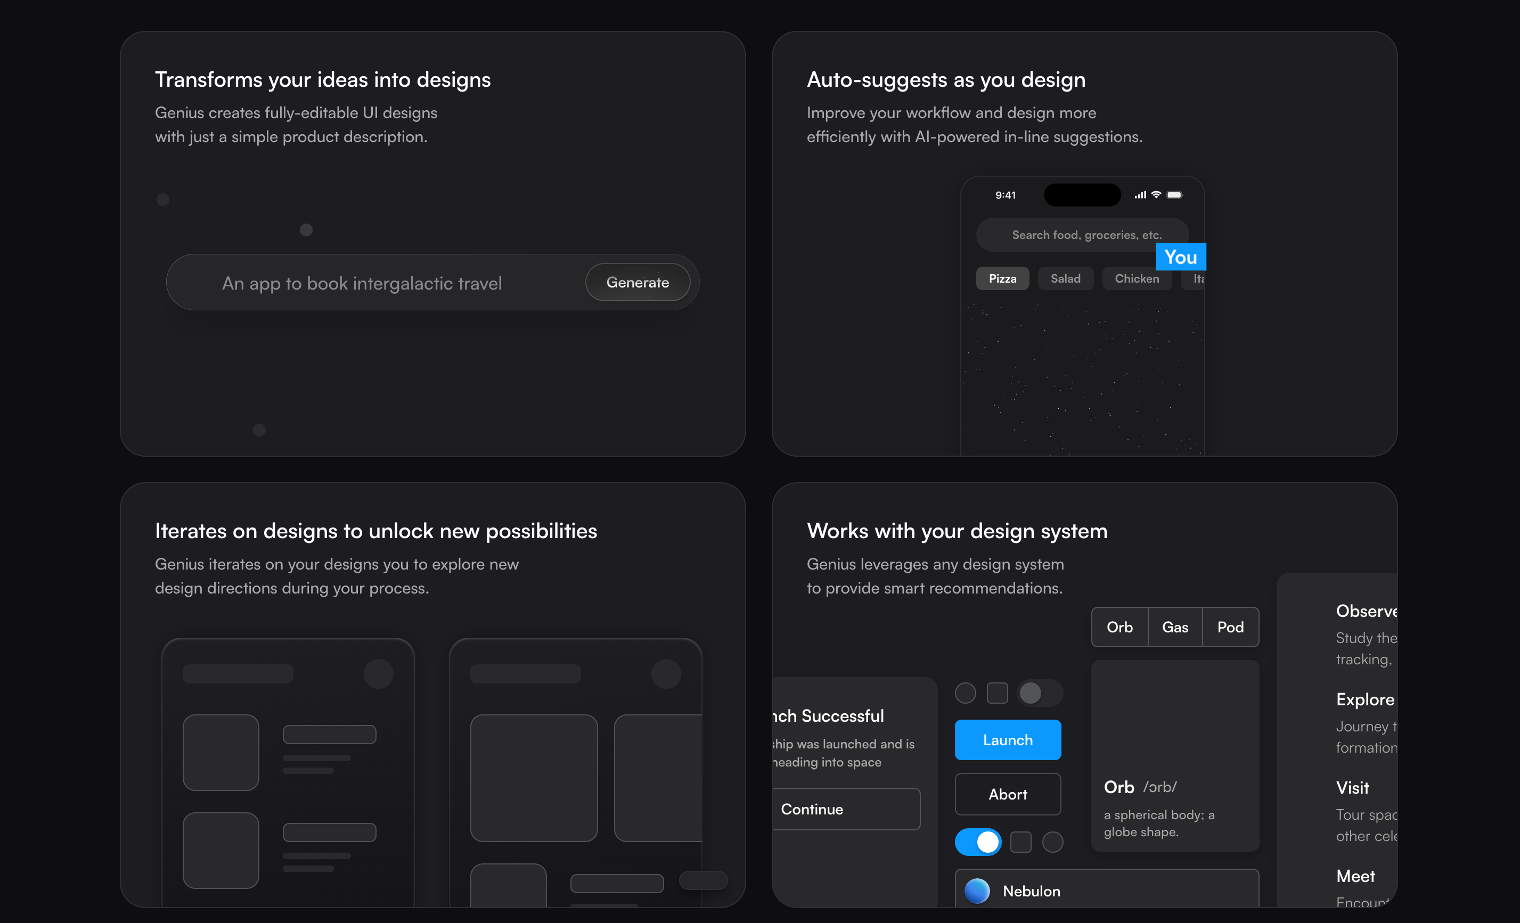Click the blue You cursor label

coord(1180,257)
